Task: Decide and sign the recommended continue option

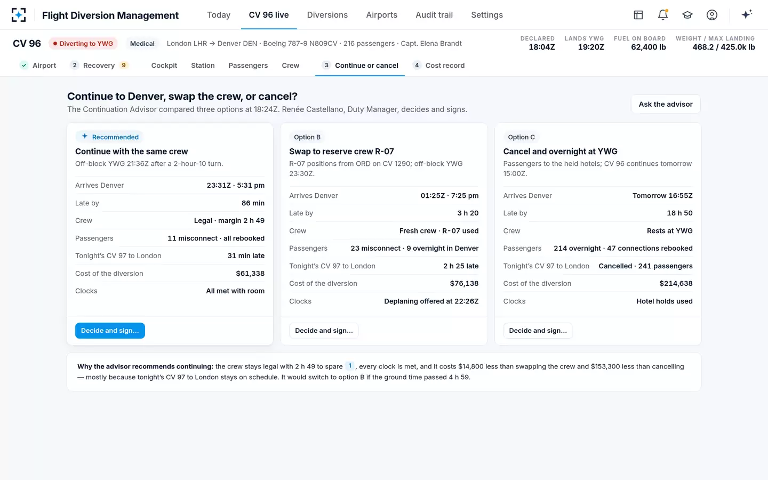Action: [x=110, y=331]
